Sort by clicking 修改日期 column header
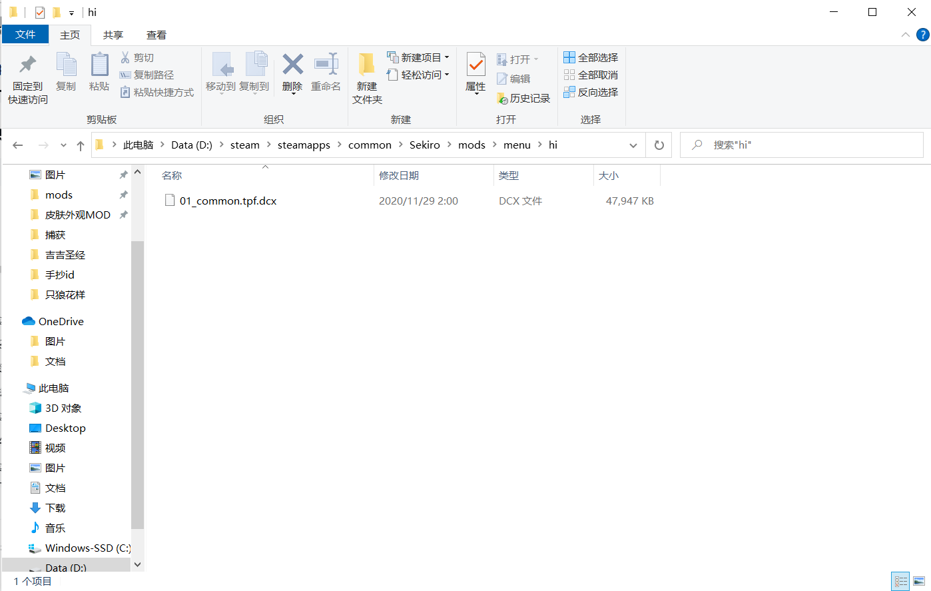Image resolution: width=931 pixels, height=591 pixels. pyautogui.click(x=399, y=176)
